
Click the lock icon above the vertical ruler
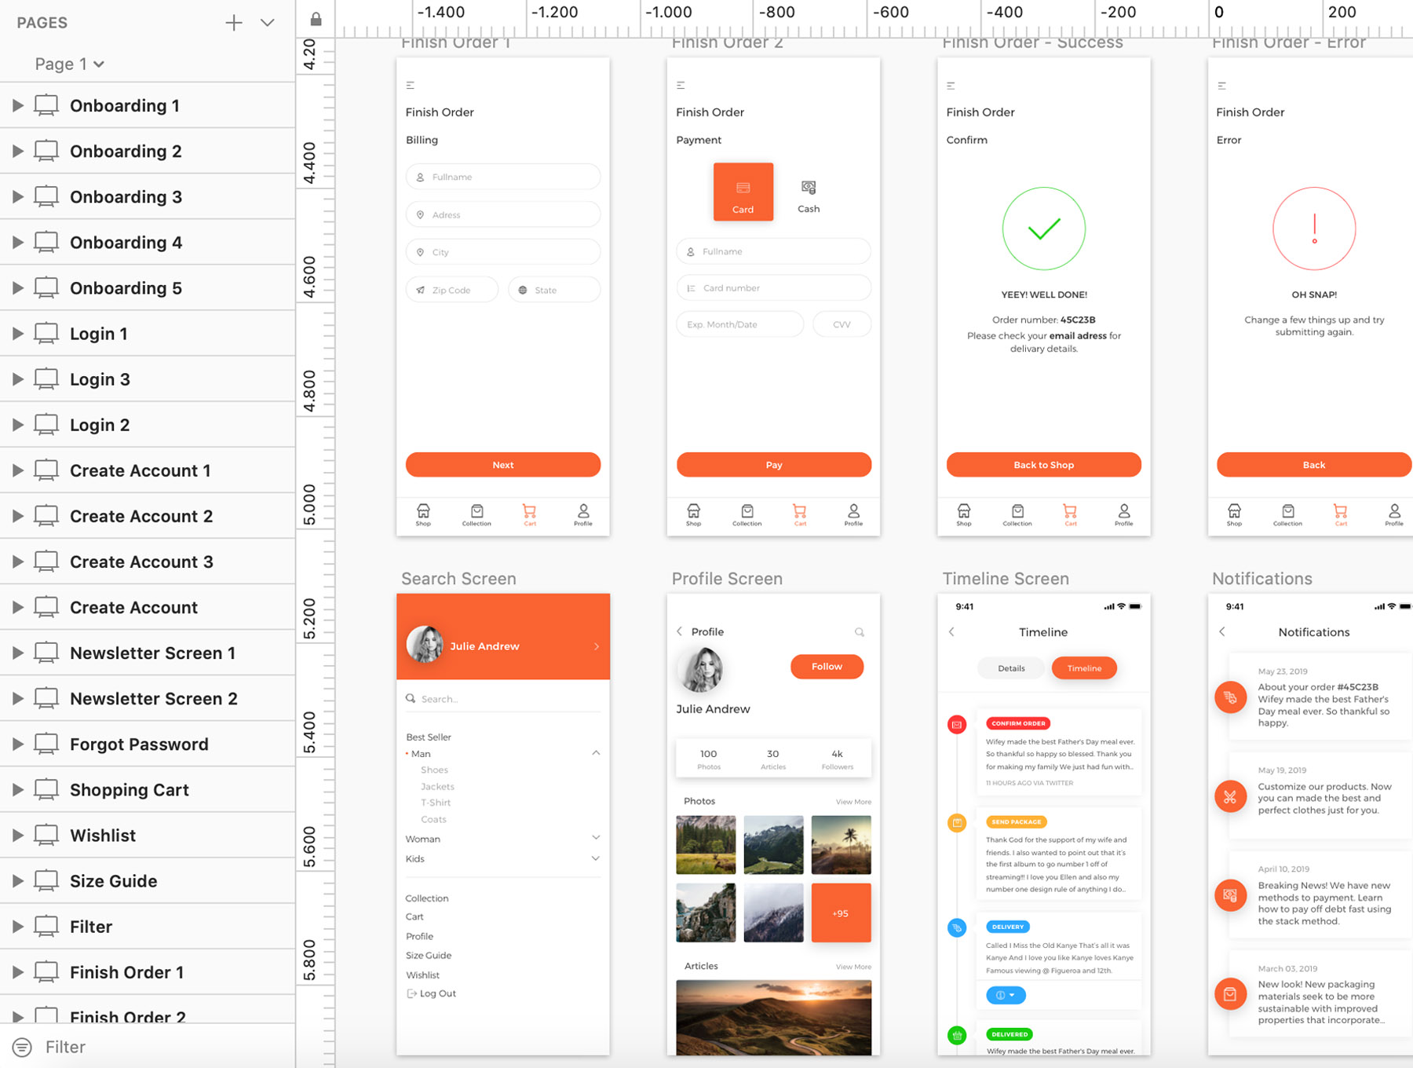click(x=315, y=17)
